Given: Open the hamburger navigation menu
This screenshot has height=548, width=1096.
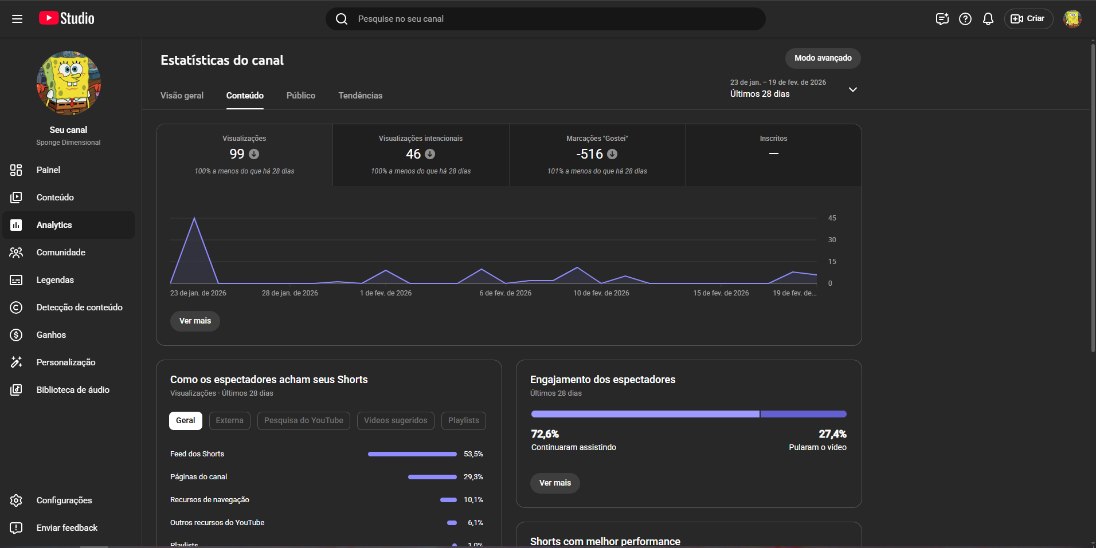Looking at the screenshot, I should click(17, 19).
